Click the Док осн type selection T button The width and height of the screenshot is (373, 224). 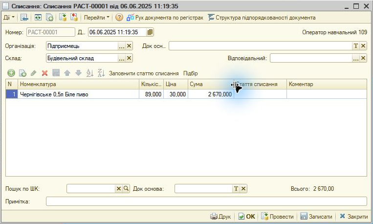click(355, 46)
